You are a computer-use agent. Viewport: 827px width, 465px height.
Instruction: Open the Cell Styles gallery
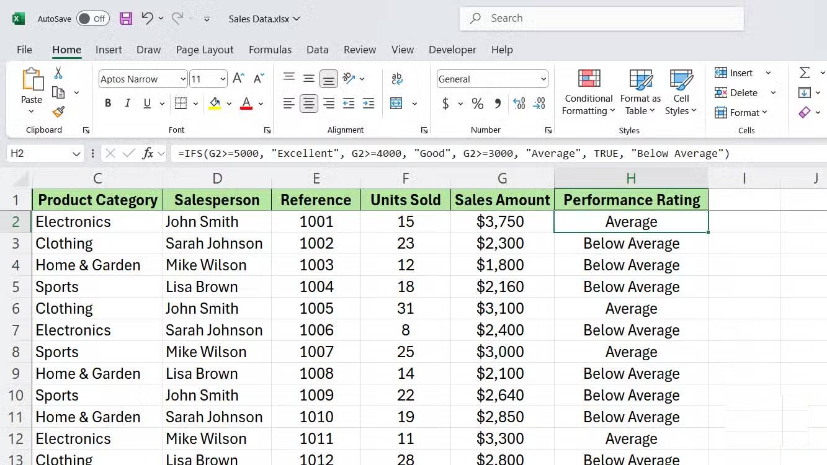(x=681, y=92)
